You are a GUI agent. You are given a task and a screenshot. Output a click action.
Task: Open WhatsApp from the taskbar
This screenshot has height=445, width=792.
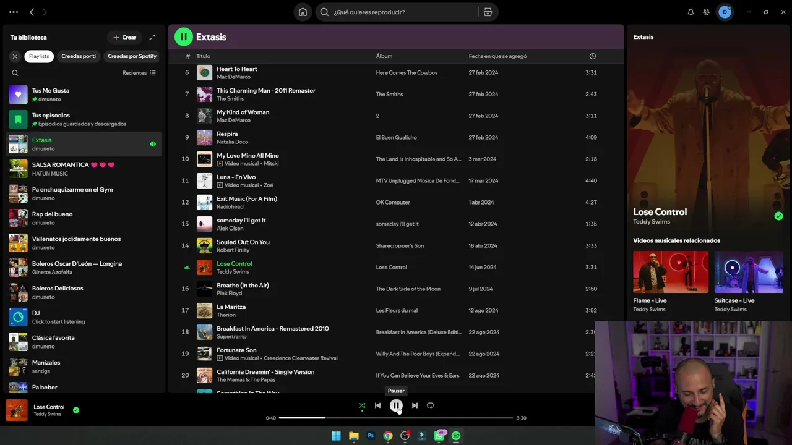pos(439,436)
